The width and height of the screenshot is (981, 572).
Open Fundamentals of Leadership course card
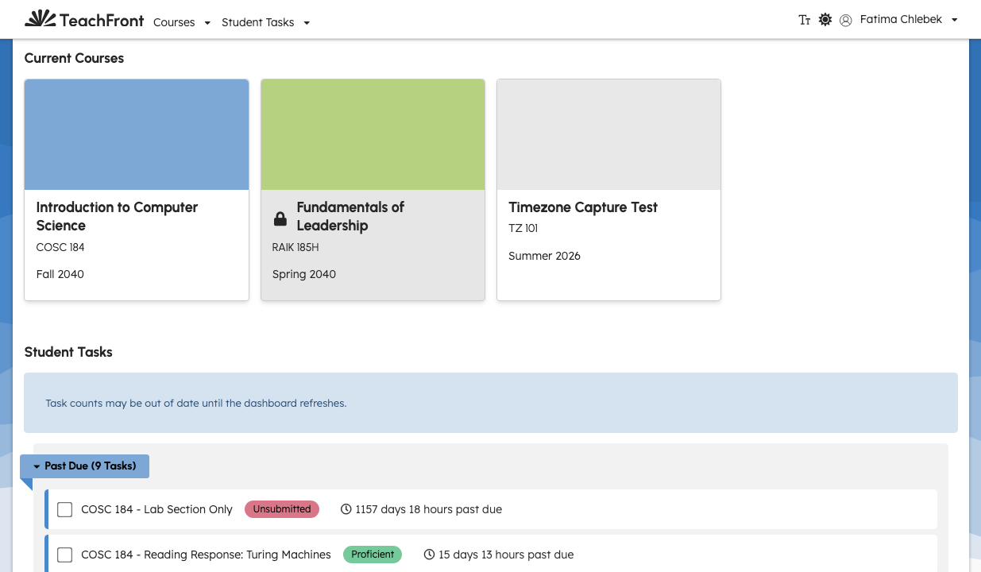coord(373,190)
